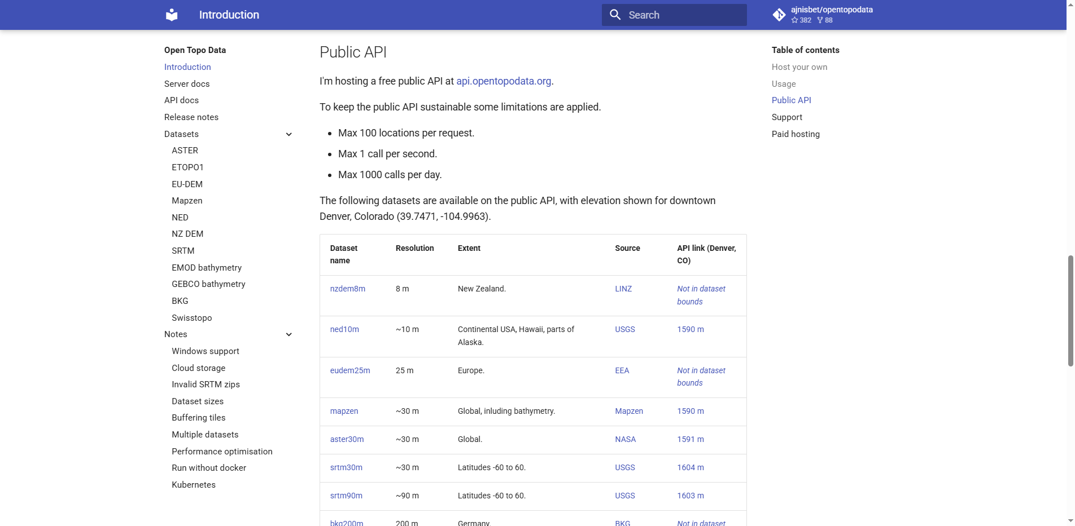Open the api.opentopodata.org link
Screen dimensions: 1075x526
[502, 81]
